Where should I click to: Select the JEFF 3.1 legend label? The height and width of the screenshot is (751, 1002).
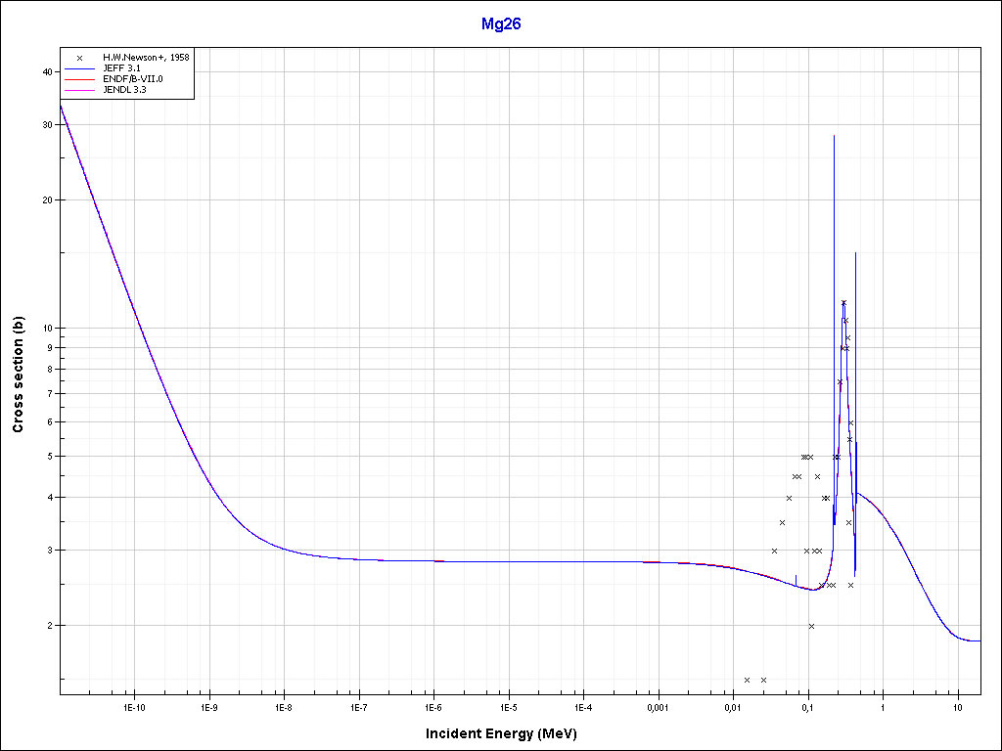tap(123, 68)
